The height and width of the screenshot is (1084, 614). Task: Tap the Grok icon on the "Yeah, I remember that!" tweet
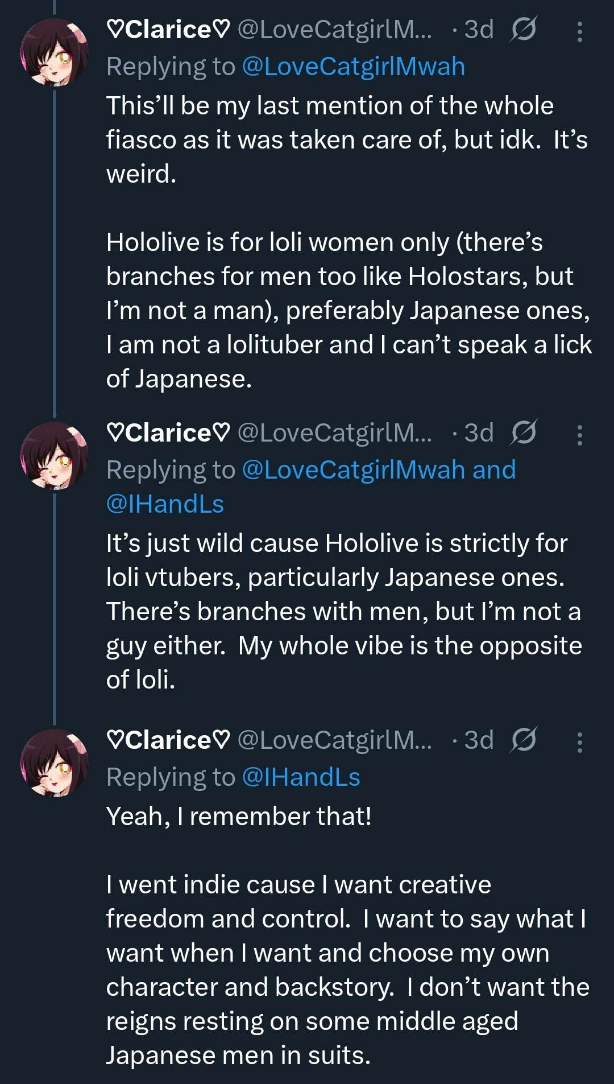click(x=523, y=741)
